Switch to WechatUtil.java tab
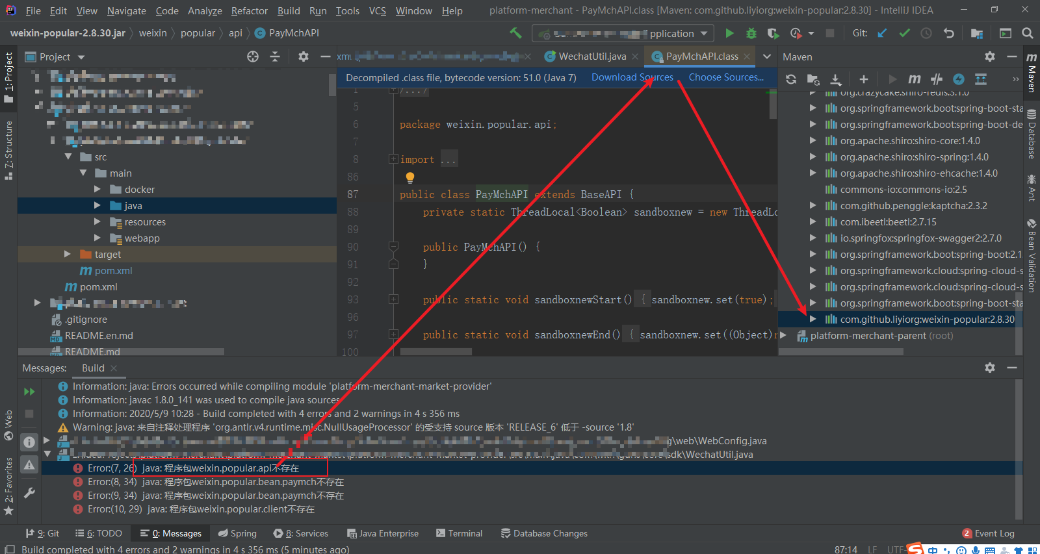This screenshot has width=1040, height=554. (592, 57)
